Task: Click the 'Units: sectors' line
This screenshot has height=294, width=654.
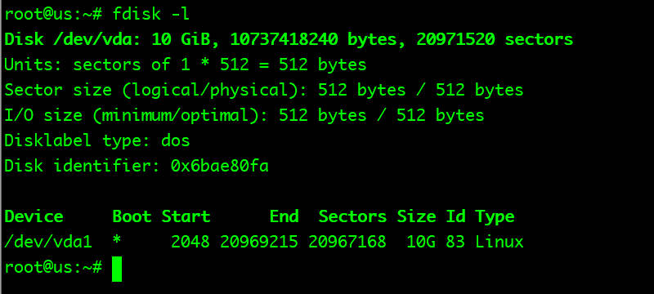Action: [x=186, y=65]
